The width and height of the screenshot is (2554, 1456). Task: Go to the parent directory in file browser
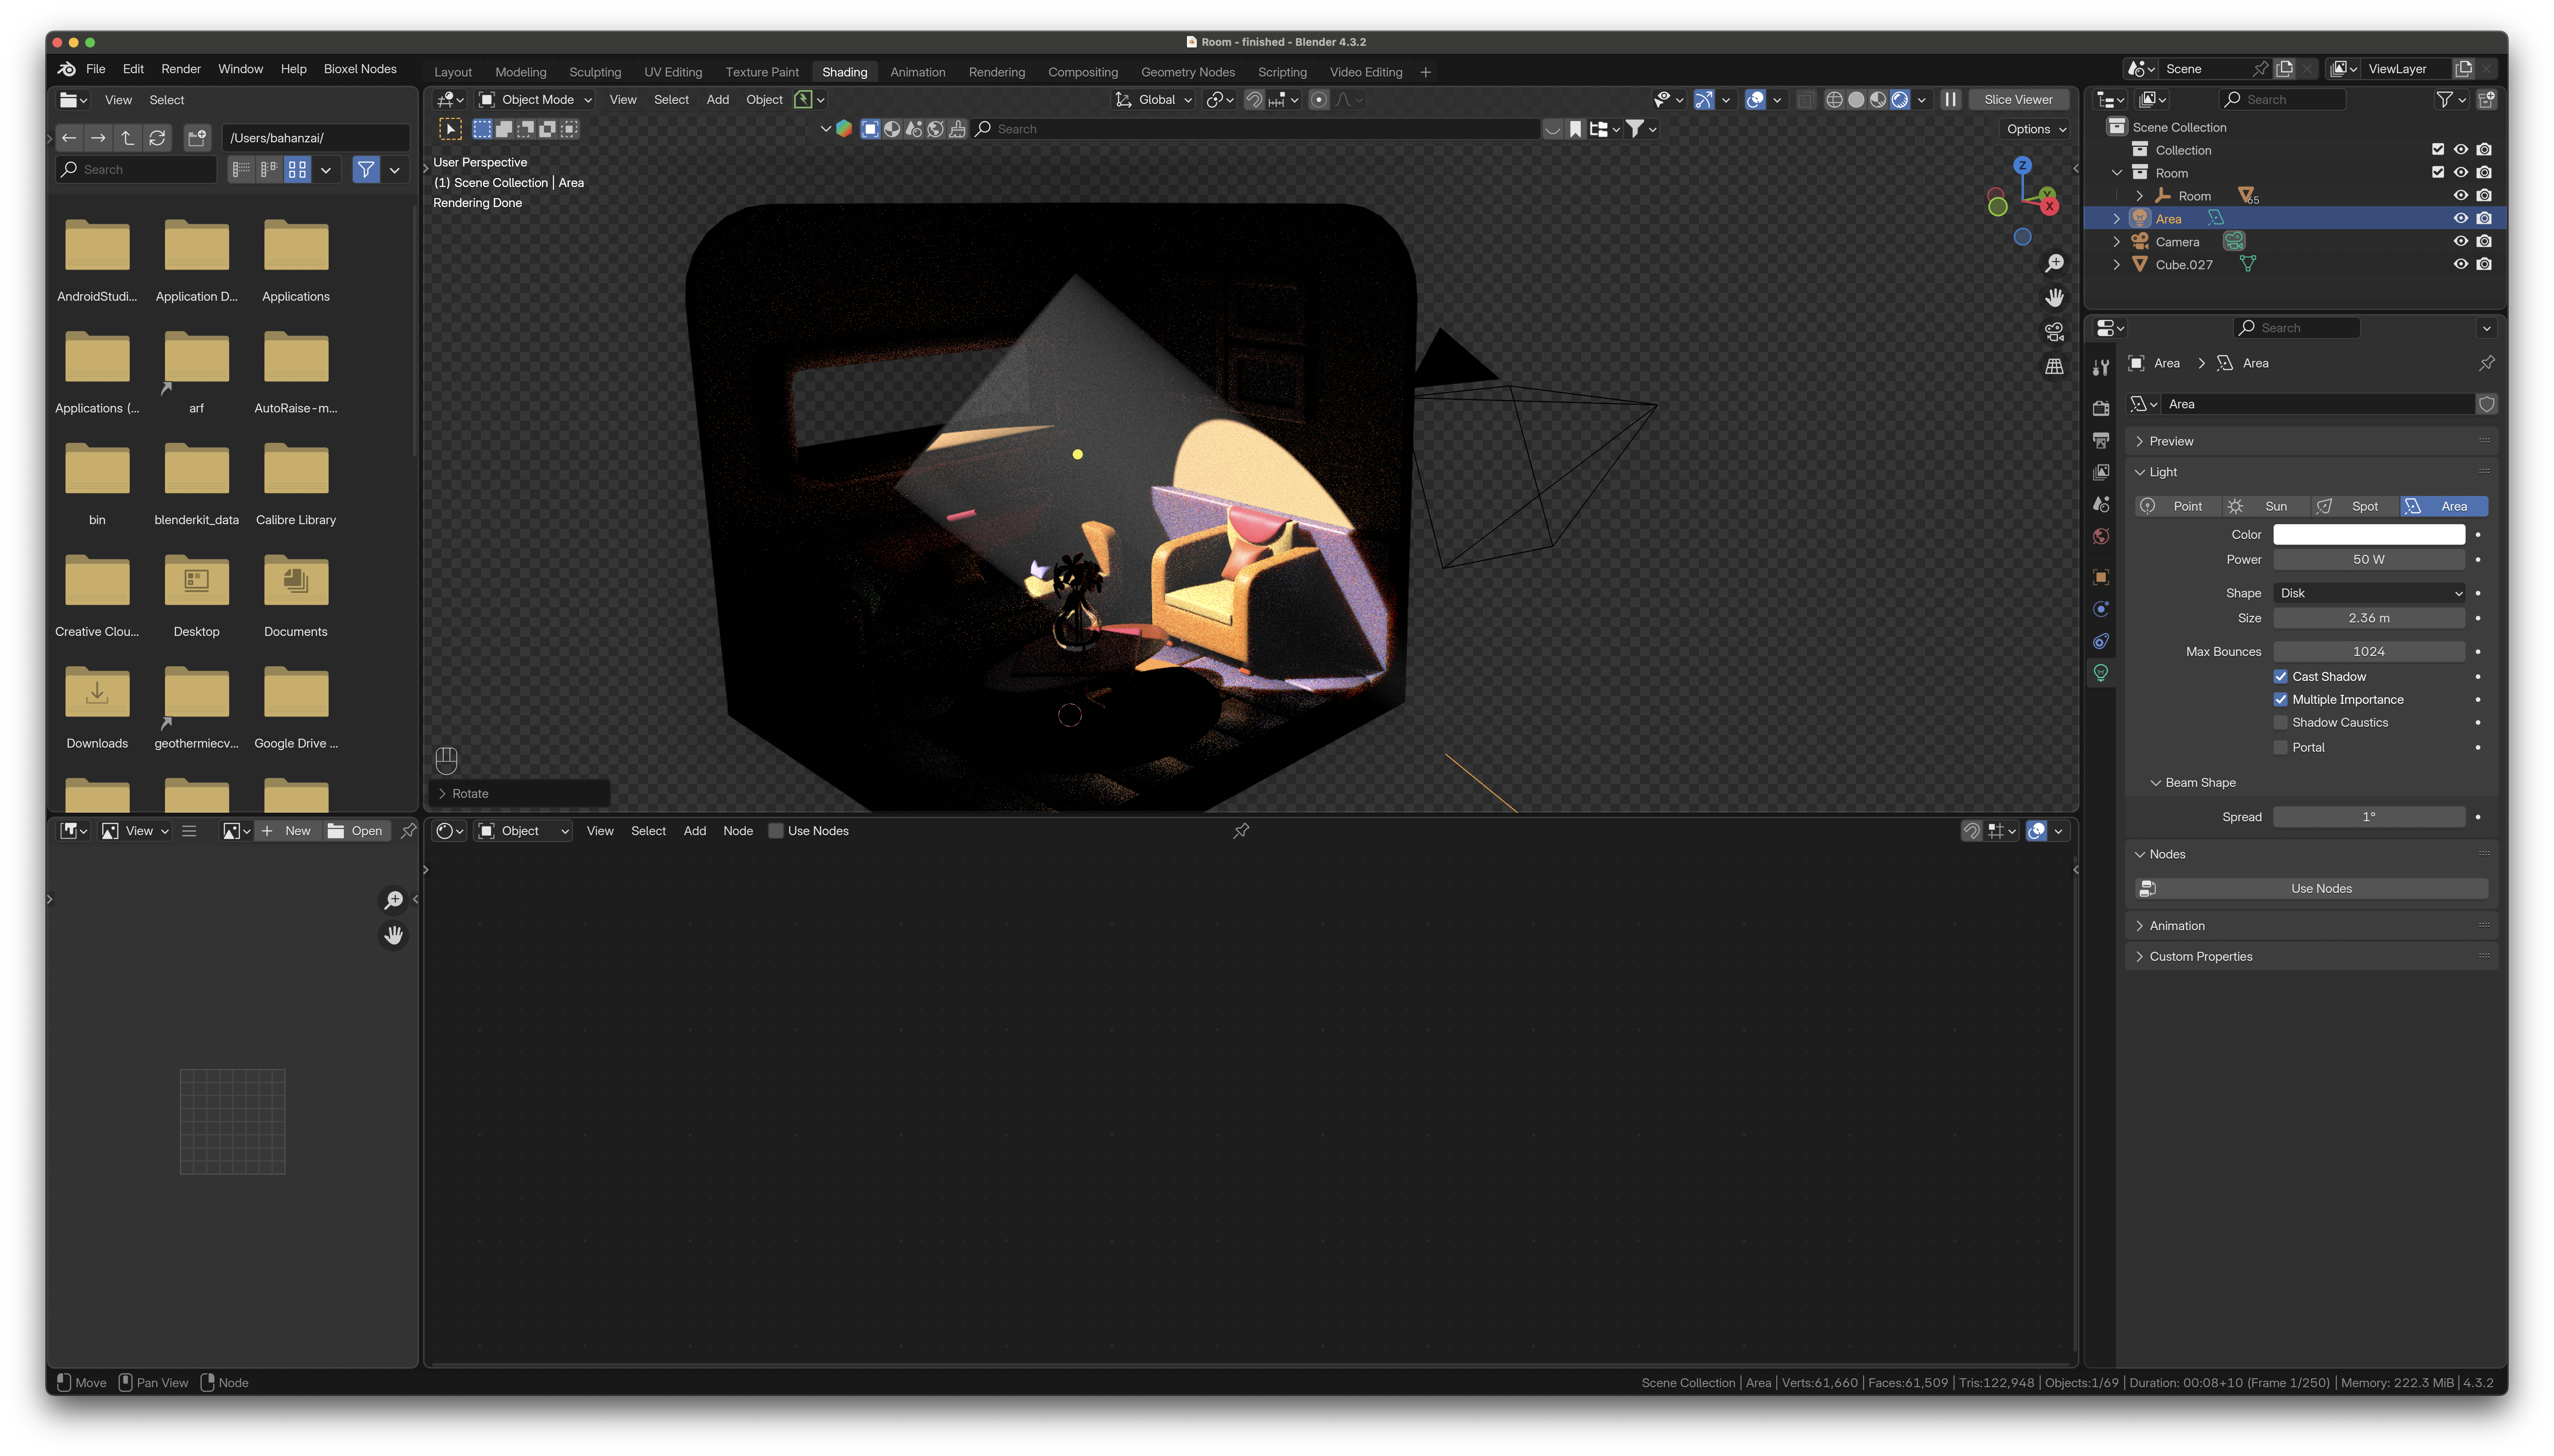click(x=127, y=138)
